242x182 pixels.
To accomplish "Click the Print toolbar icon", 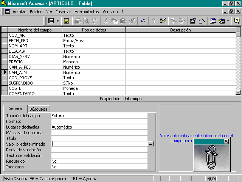I will [x=78, y=21].
